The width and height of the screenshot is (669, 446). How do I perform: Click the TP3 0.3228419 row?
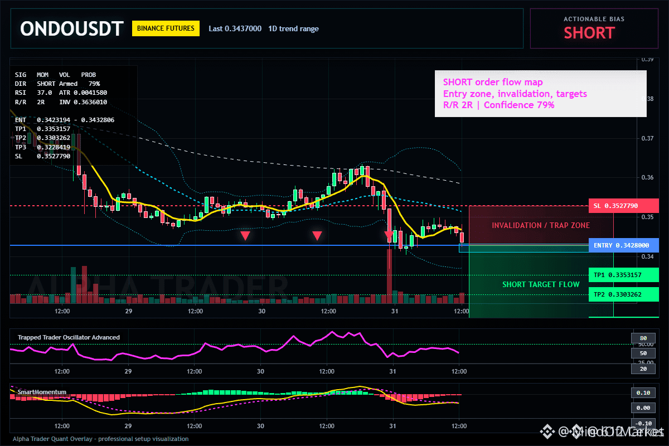[42, 147]
